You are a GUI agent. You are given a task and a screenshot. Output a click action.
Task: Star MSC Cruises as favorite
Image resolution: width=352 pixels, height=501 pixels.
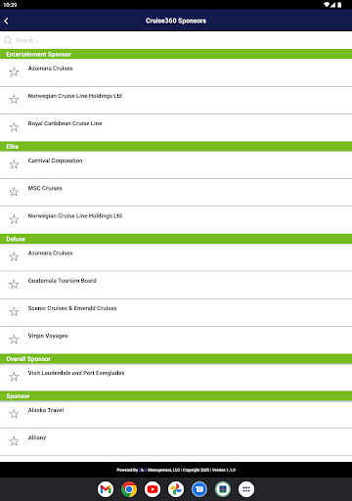click(x=14, y=192)
